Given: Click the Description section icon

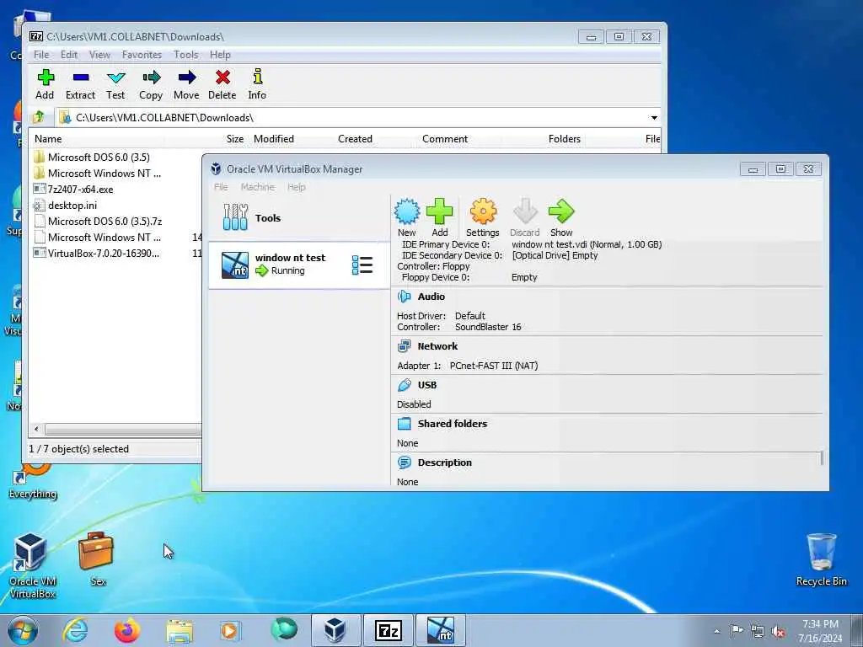Looking at the screenshot, I should [x=404, y=463].
